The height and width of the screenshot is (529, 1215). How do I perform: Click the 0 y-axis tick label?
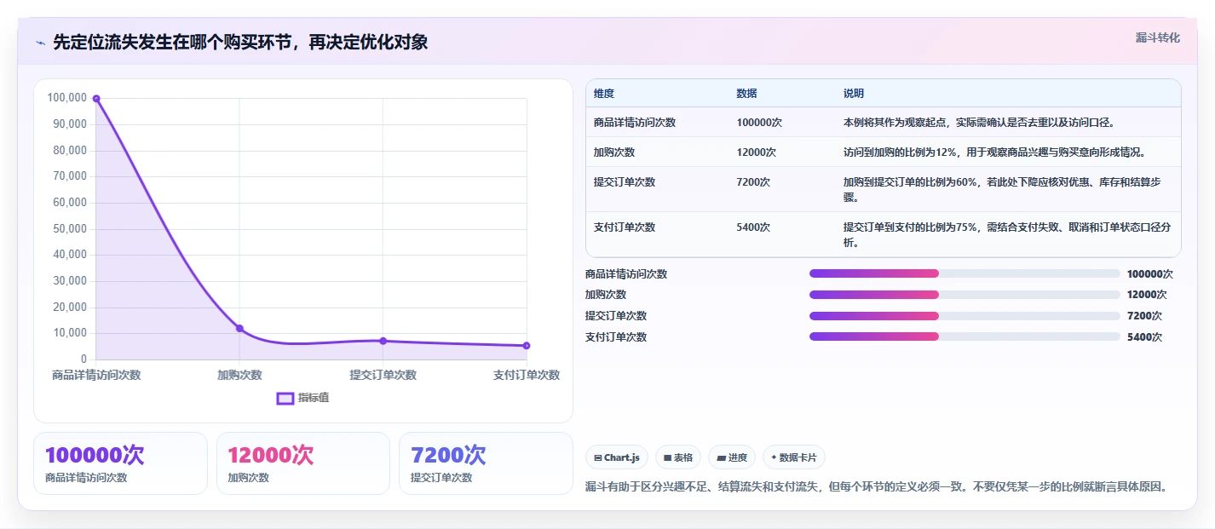[83, 359]
